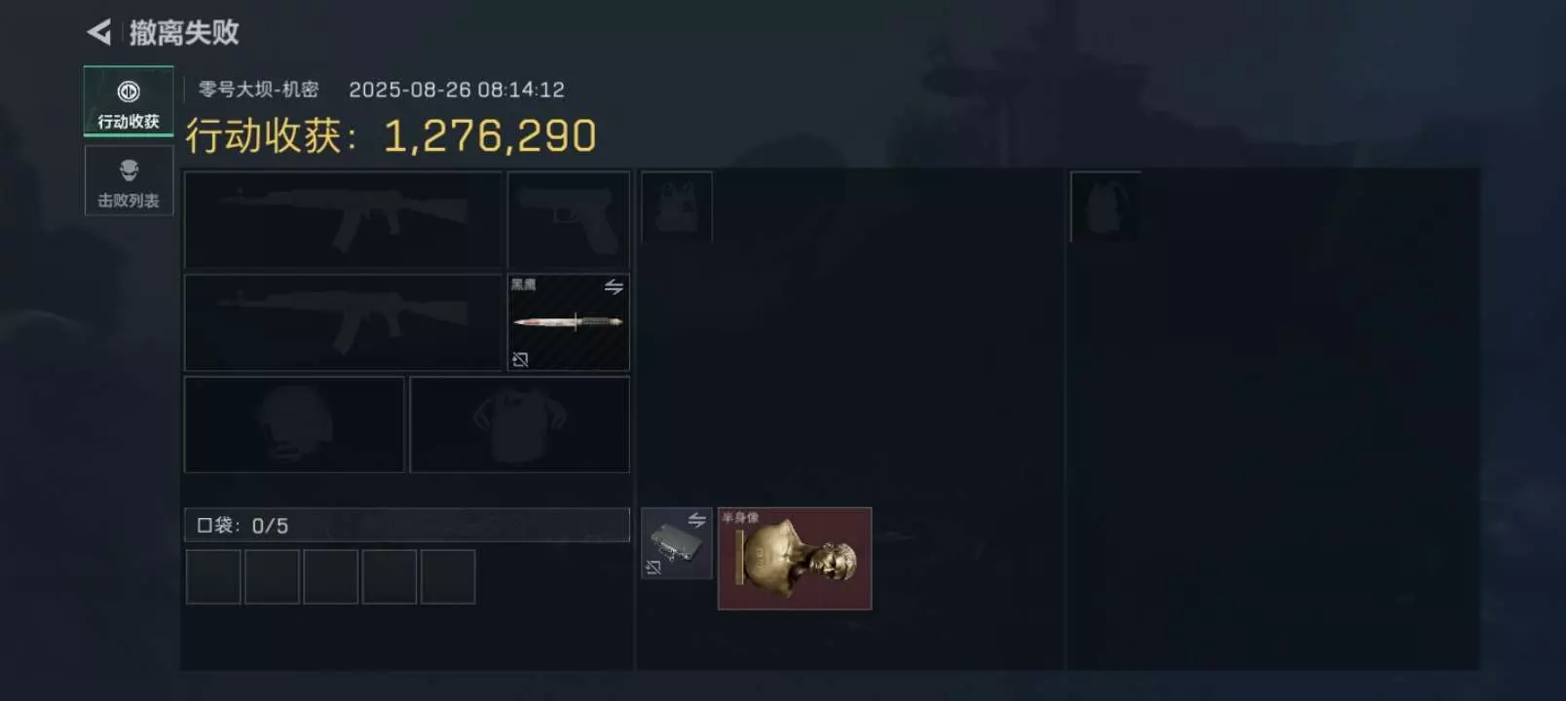Select the first primary rifle weapon slot
This screenshot has height=701, width=1566.
pos(343,220)
